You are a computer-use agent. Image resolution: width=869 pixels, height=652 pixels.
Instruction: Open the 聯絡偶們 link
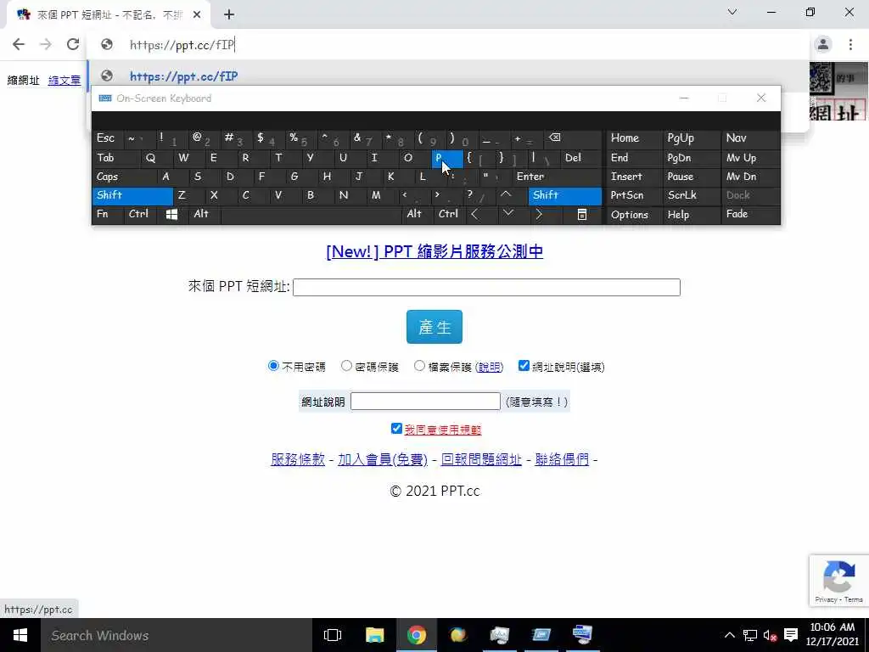(x=562, y=459)
